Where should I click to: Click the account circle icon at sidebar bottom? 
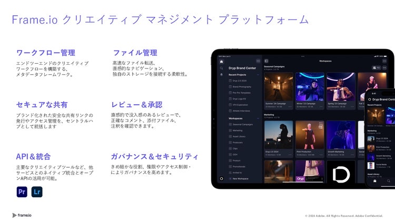click(x=221, y=178)
